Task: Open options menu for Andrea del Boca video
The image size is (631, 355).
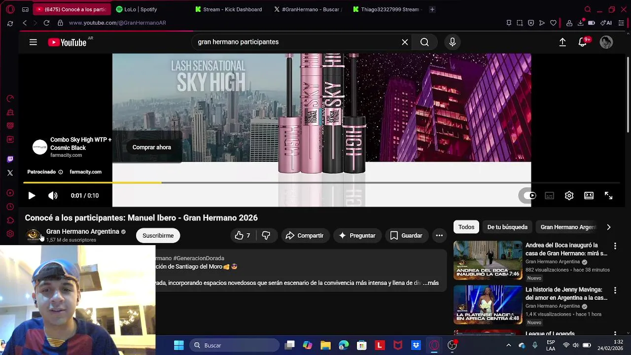Action: (x=615, y=246)
